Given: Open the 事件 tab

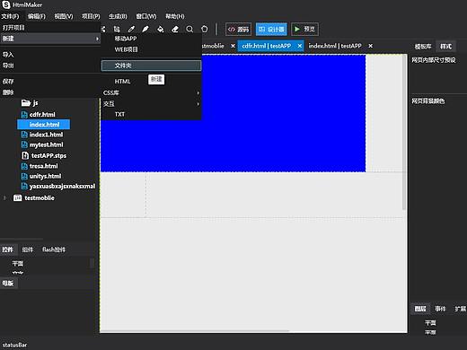Looking at the screenshot, I should (x=440, y=309).
